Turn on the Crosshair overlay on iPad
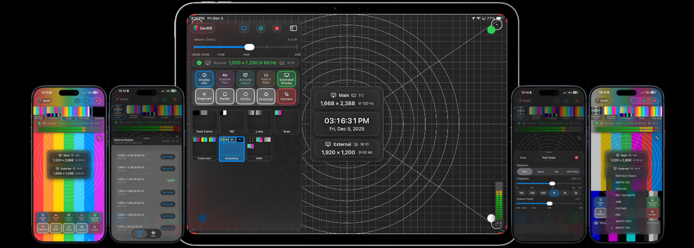694x248 pixels. click(266, 96)
